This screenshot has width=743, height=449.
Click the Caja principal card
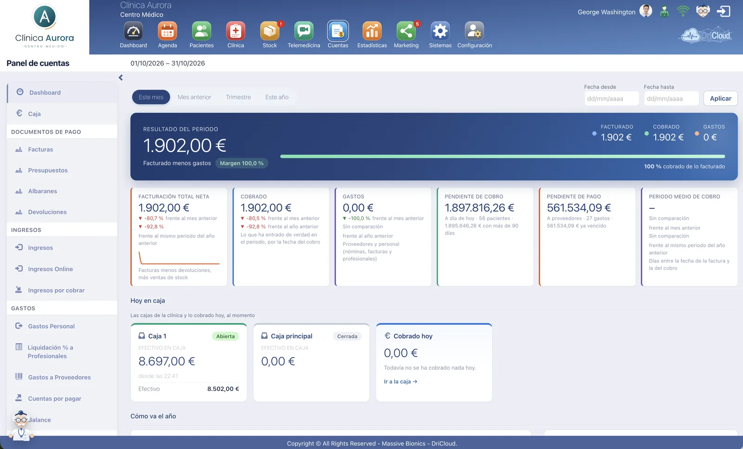pyautogui.click(x=311, y=362)
